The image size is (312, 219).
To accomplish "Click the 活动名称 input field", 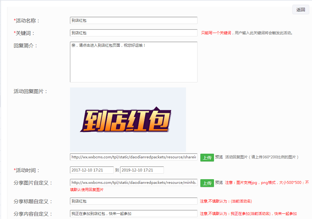I will (133, 21).
